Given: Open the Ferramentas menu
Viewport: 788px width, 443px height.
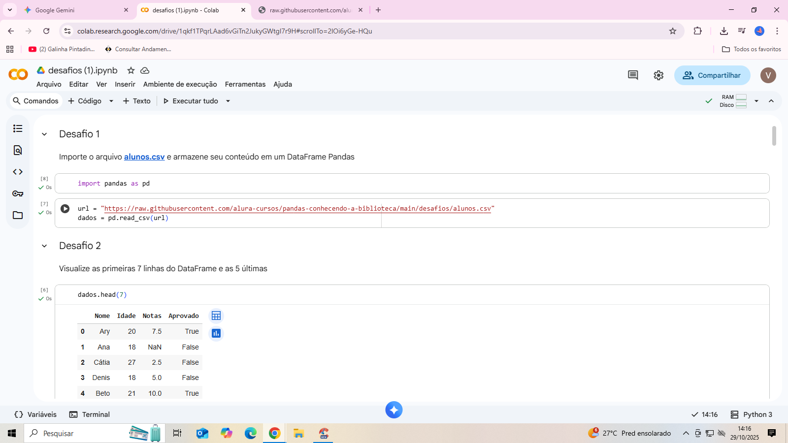Looking at the screenshot, I should pyautogui.click(x=245, y=84).
